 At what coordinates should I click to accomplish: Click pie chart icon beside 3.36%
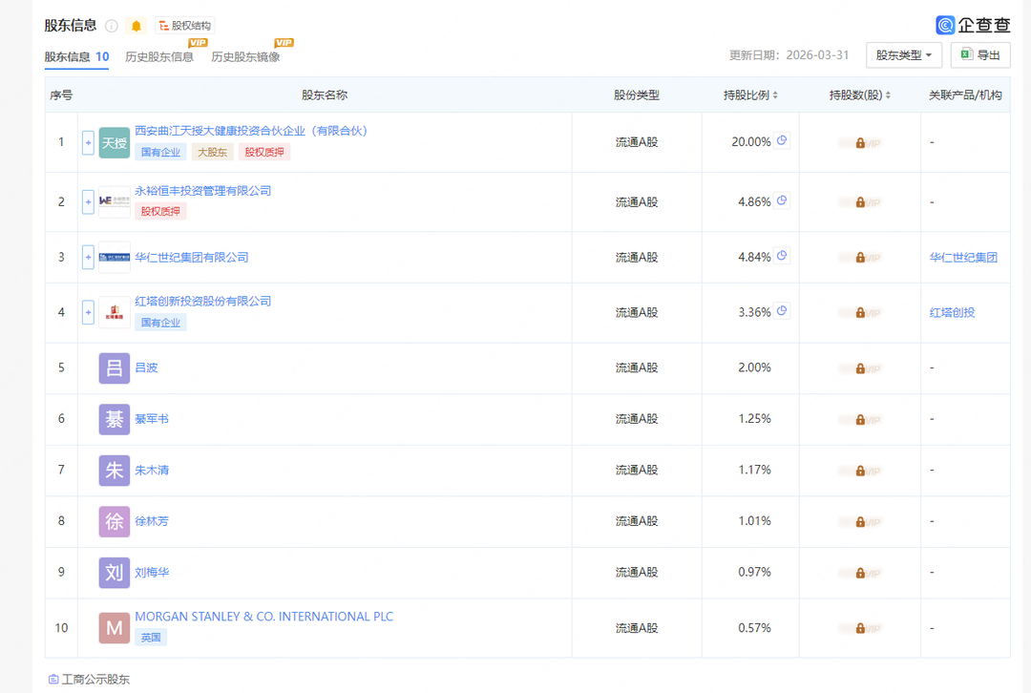click(782, 310)
